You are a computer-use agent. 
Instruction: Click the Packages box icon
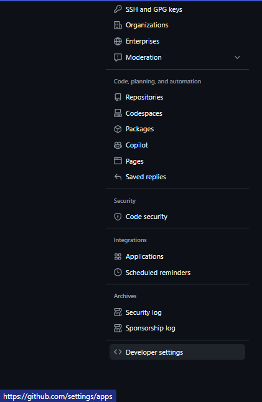[118, 129]
